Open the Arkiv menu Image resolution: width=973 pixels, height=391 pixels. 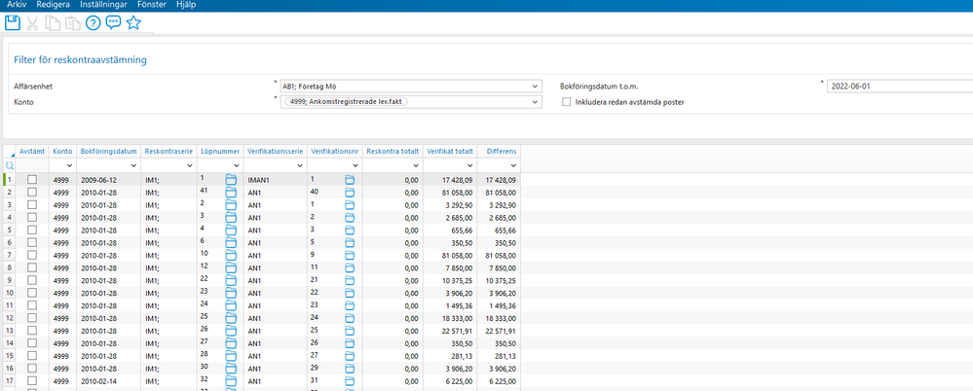[x=17, y=5]
